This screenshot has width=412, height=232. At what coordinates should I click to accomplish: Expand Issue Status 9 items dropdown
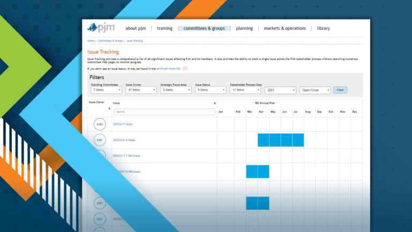(210, 90)
